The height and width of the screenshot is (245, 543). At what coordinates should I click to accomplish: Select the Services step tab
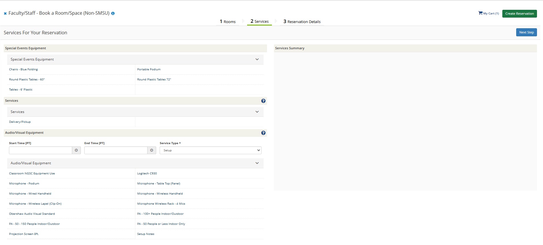point(259,21)
